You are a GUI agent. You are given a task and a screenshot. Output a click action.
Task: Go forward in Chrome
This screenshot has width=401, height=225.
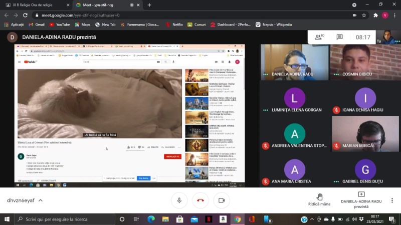[x=16, y=15]
